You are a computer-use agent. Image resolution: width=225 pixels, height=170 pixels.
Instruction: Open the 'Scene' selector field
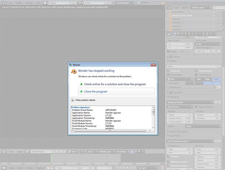coord(94,3)
